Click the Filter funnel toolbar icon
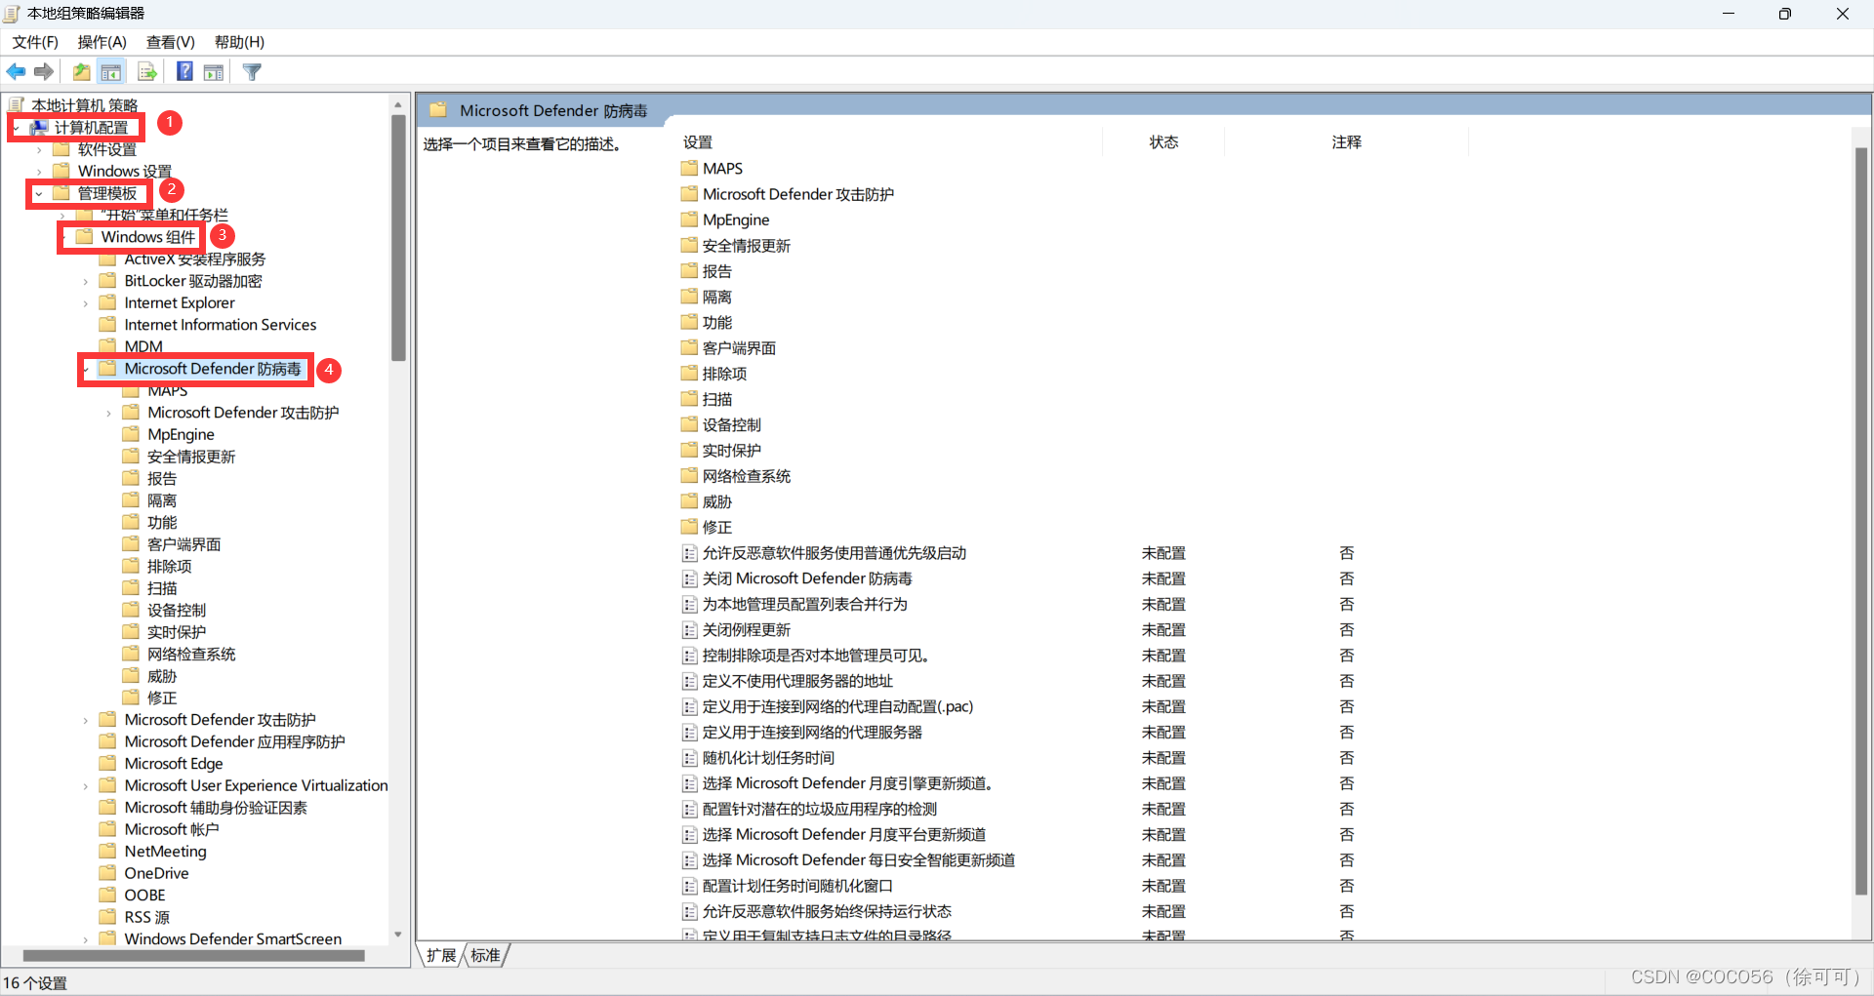The height and width of the screenshot is (996, 1874). click(x=252, y=71)
